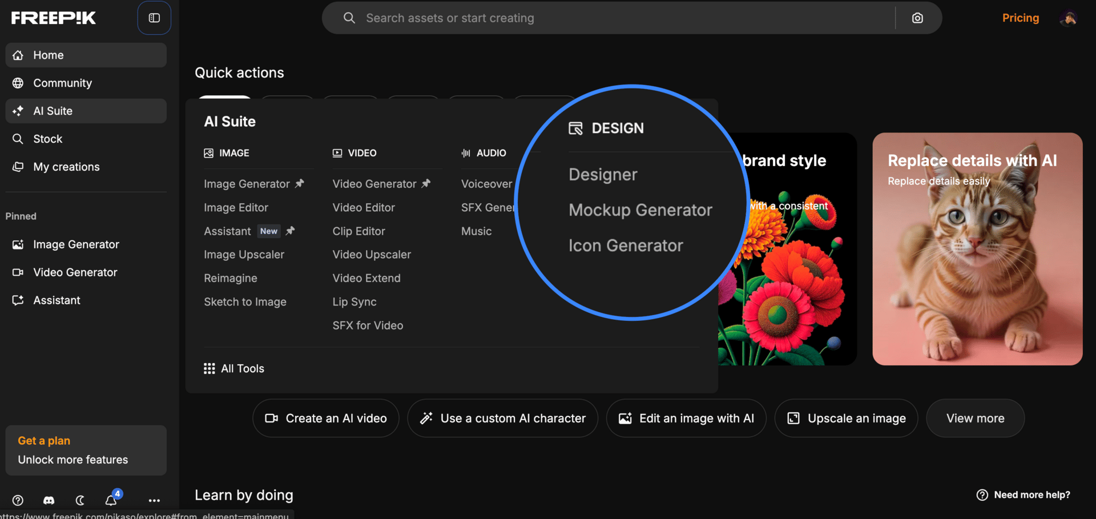Image resolution: width=1096 pixels, height=519 pixels.
Task: Click Get a plan upgrade card
Action: coord(86,450)
